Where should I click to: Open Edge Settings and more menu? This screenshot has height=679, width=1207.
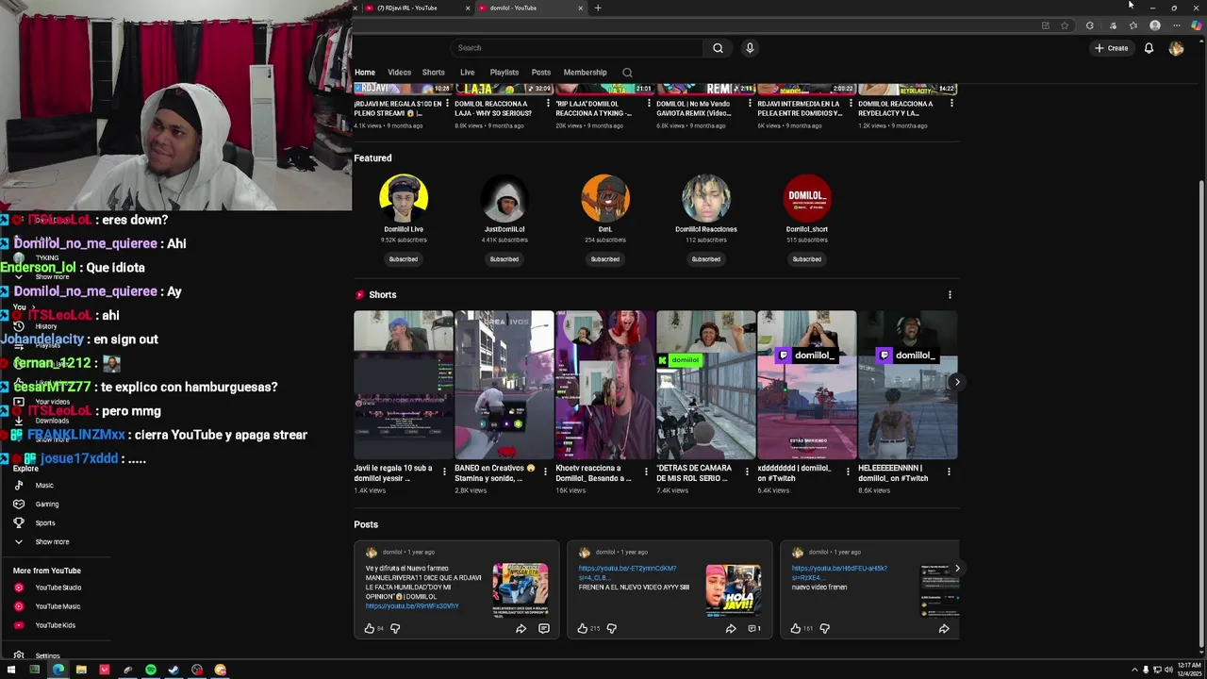(x=1176, y=25)
